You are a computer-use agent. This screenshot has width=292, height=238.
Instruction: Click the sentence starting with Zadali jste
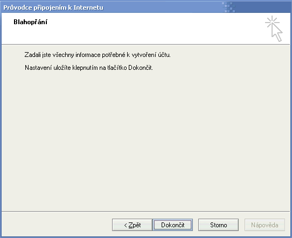(x=98, y=55)
